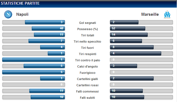Click Napoli's full Tiri contro il palo bar
The width and height of the screenshot is (177, 102).
[34, 60]
